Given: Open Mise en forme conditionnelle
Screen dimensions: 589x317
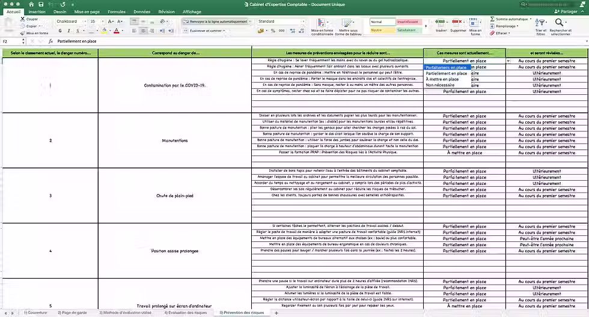Looking at the screenshot, I should point(322,27).
